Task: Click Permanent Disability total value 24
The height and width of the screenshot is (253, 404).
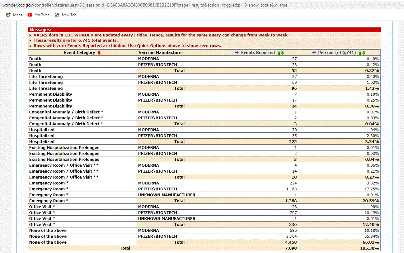Action: (x=294, y=106)
